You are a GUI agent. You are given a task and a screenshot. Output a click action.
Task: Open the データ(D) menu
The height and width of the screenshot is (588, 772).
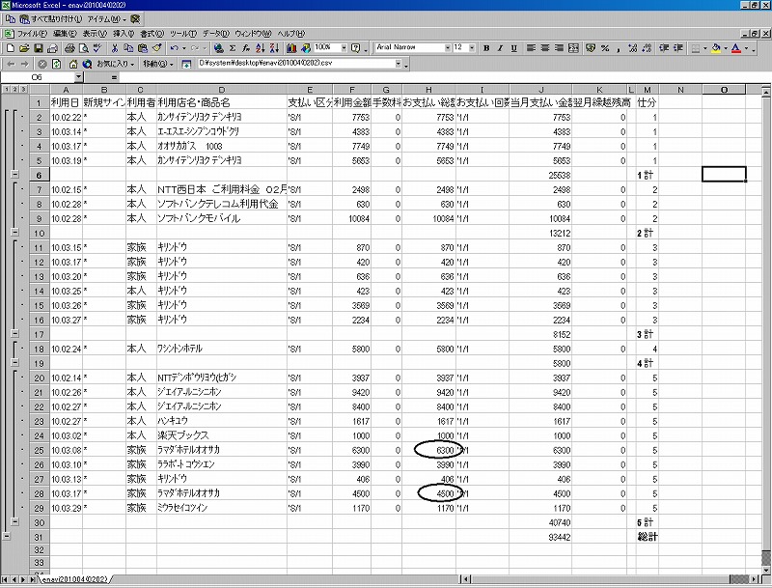tap(215, 34)
